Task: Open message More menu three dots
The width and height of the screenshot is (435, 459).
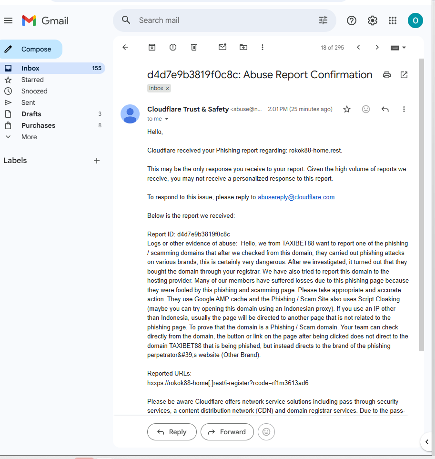Action: pyautogui.click(x=404, y=109)
